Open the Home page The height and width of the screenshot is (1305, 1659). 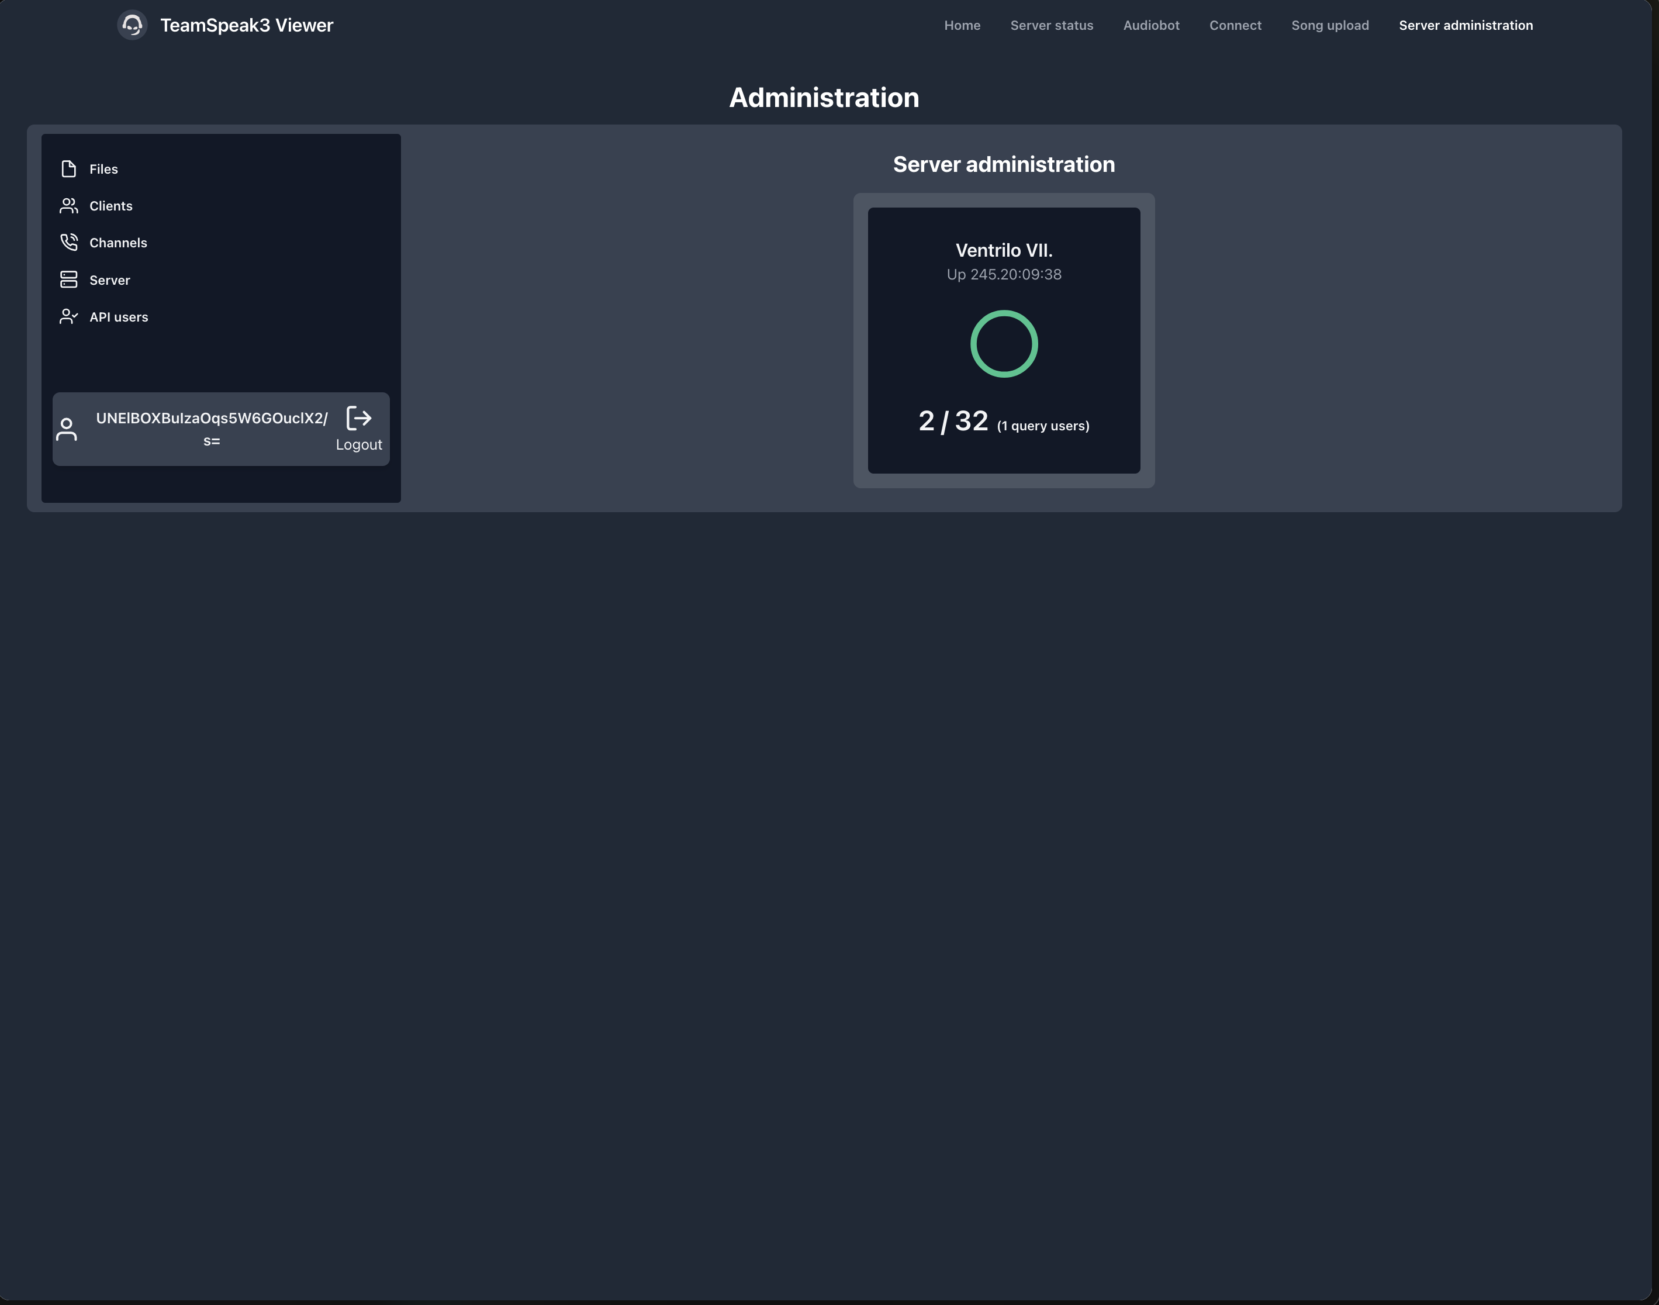(x=962, y=25)
